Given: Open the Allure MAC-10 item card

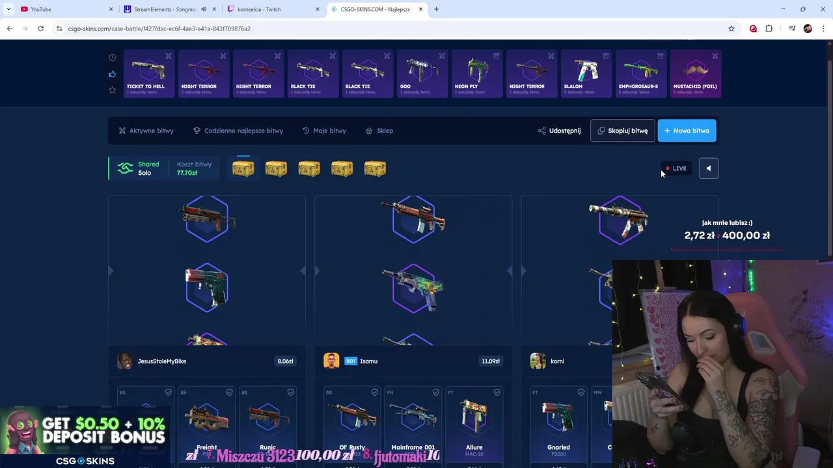Looking at the screenshot, I should (474, 427).
